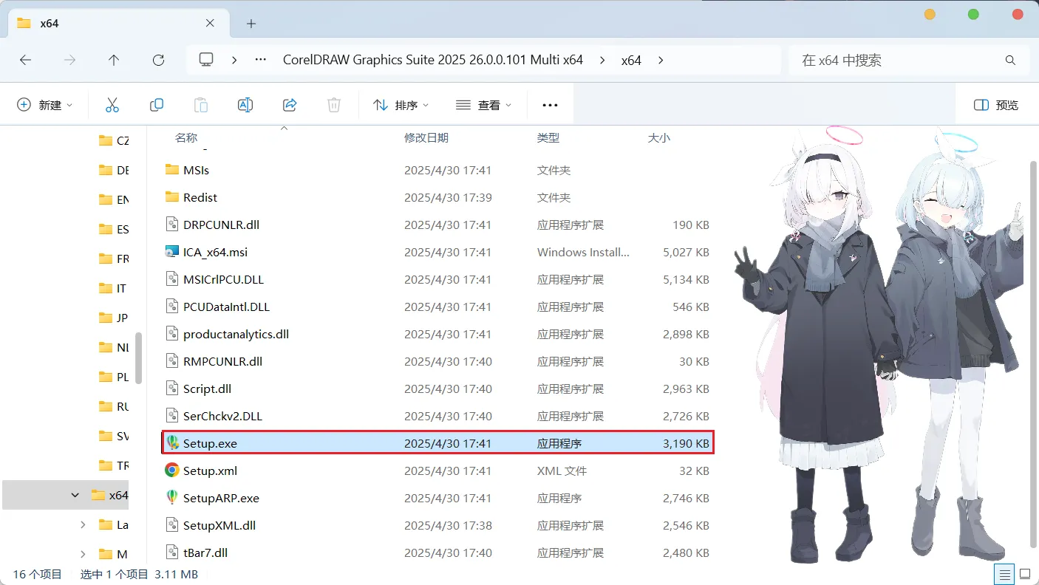Click the DRPCUNLR.dll file icon
Image resolution: width=1039 pixels, height=585 pixels.
click(172, 225)
